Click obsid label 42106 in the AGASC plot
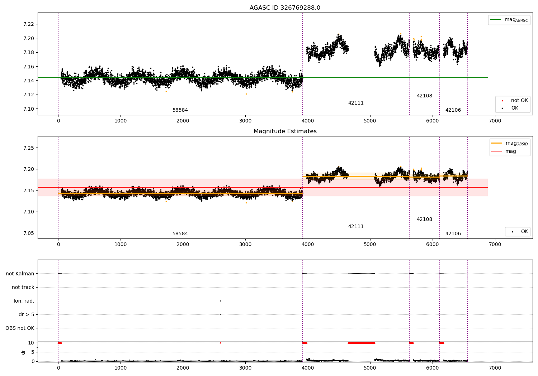This screenshot has height=376, width=538. point(453,110)
